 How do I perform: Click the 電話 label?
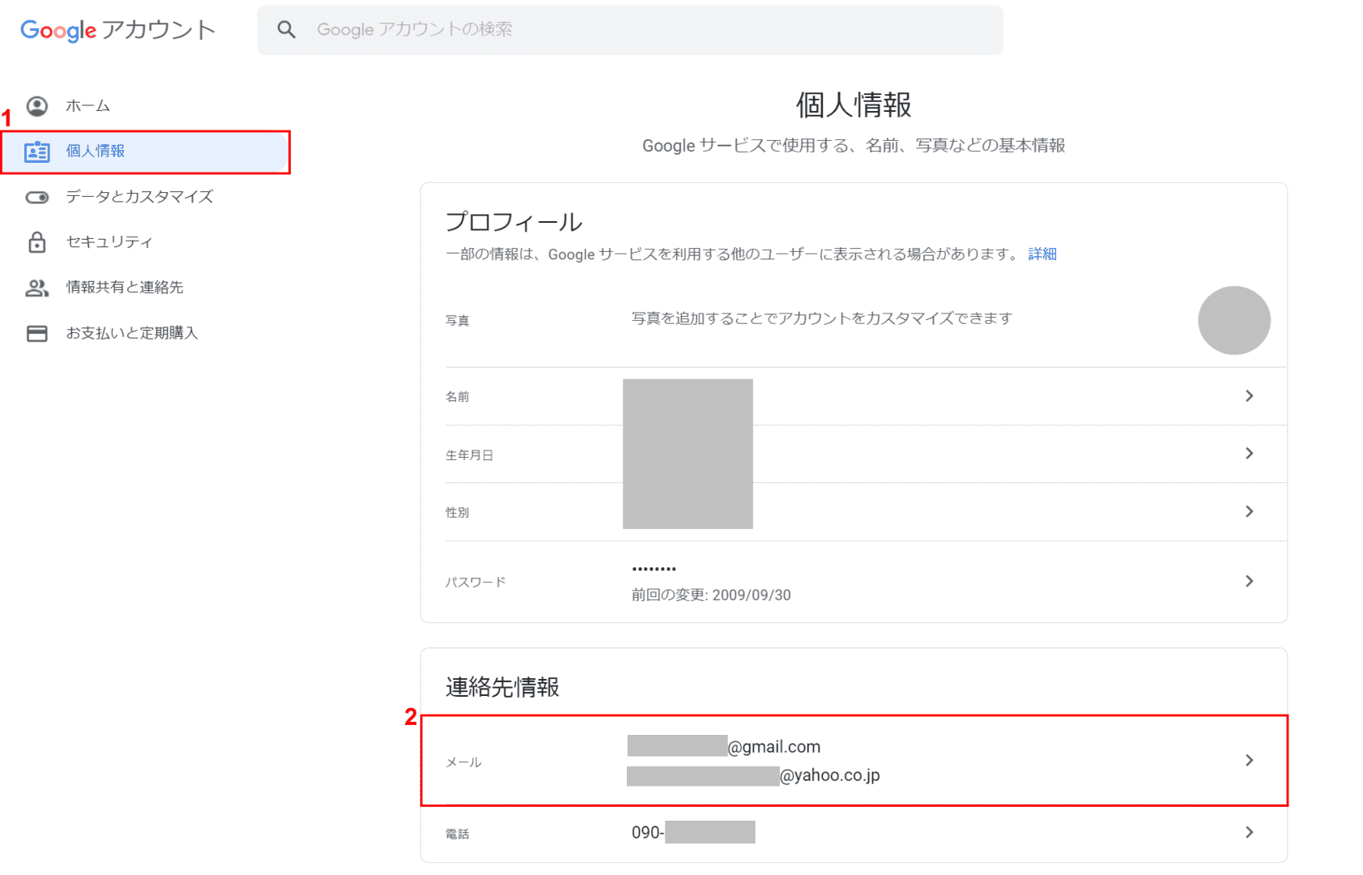point(458,834)
